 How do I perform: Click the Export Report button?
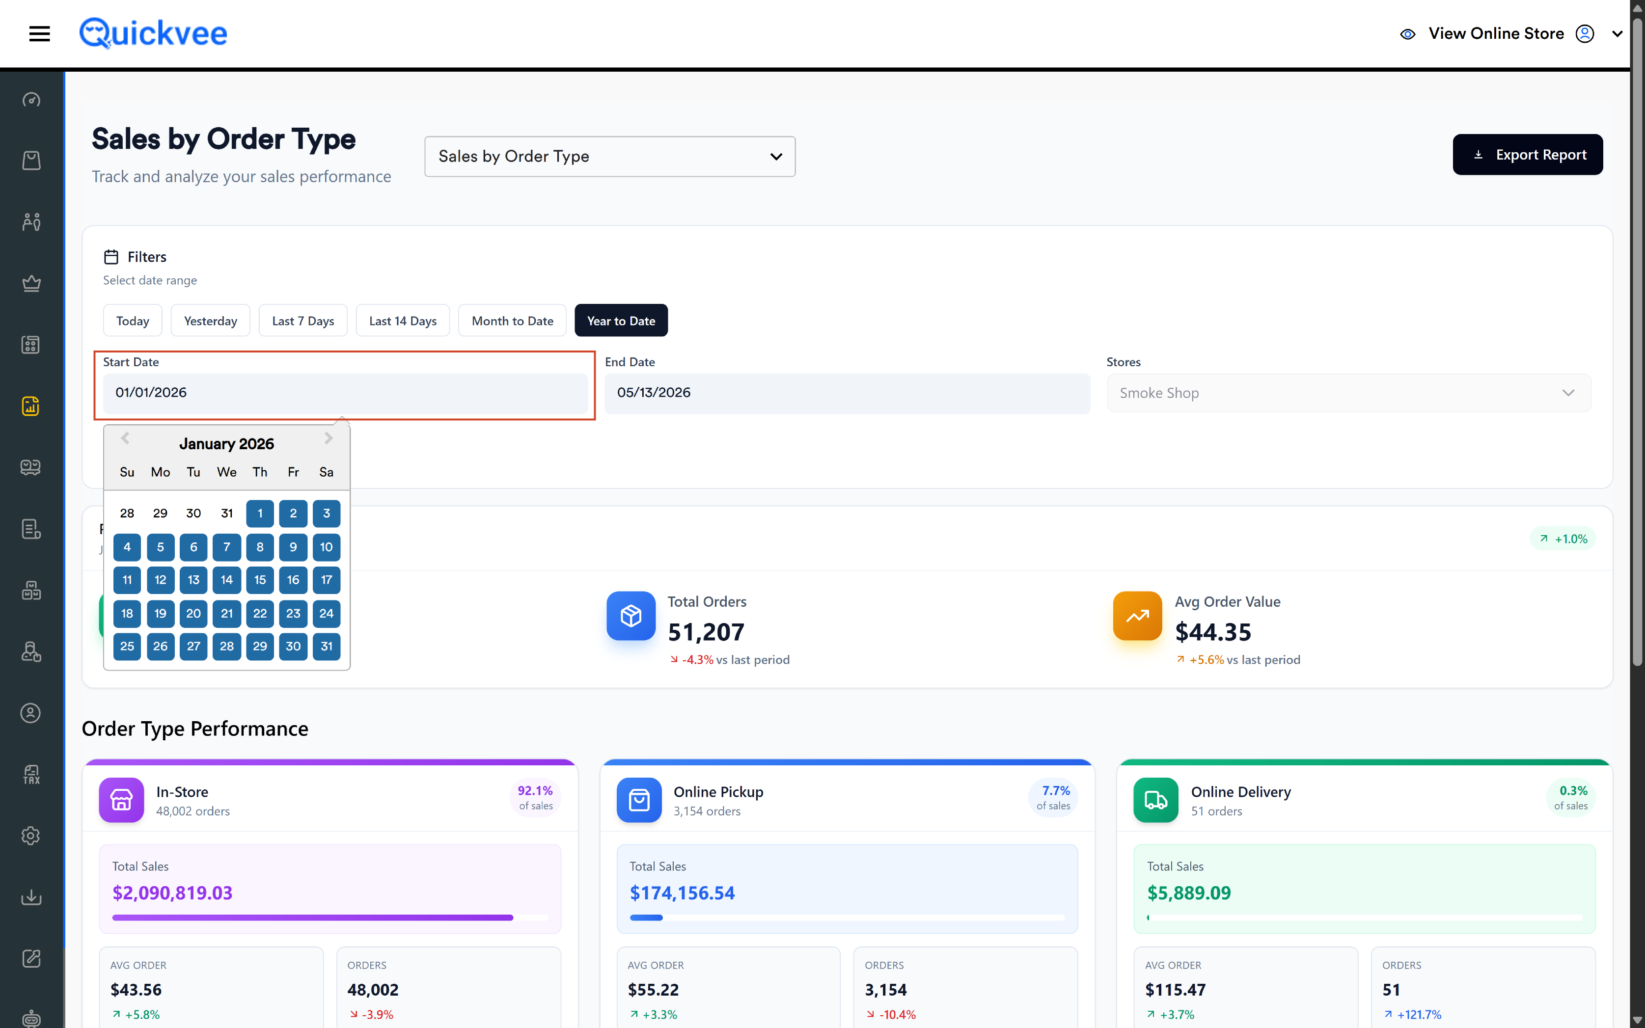(x=1527, y=154)
